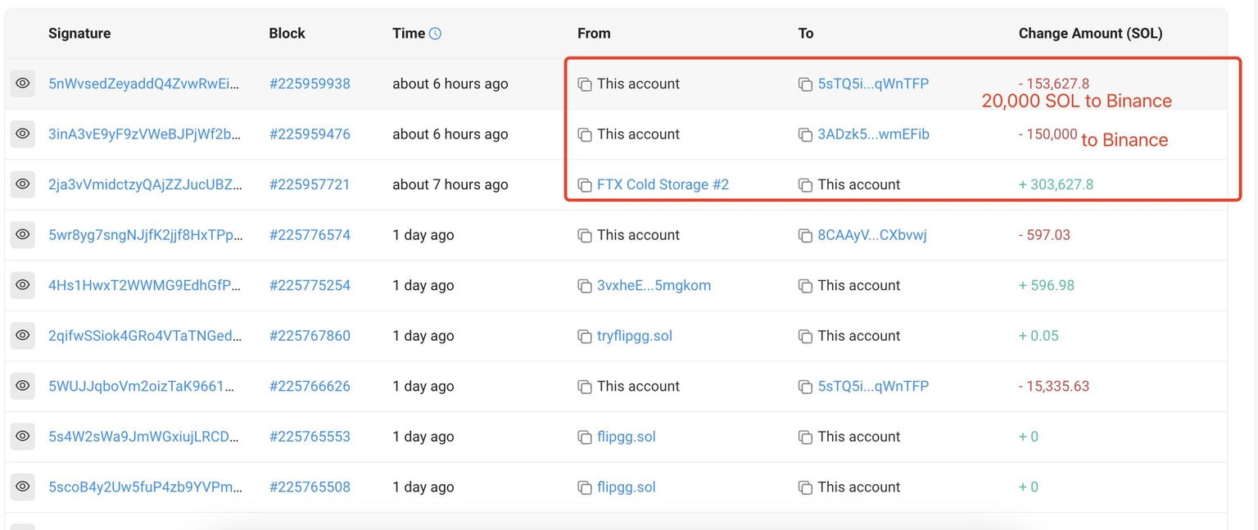The width and height of the screenshot is (1258, 530).
Task: Toggle visibility for the tryflipgg.sol transaction
Action: pyautogui.click(x=22, y=336)
